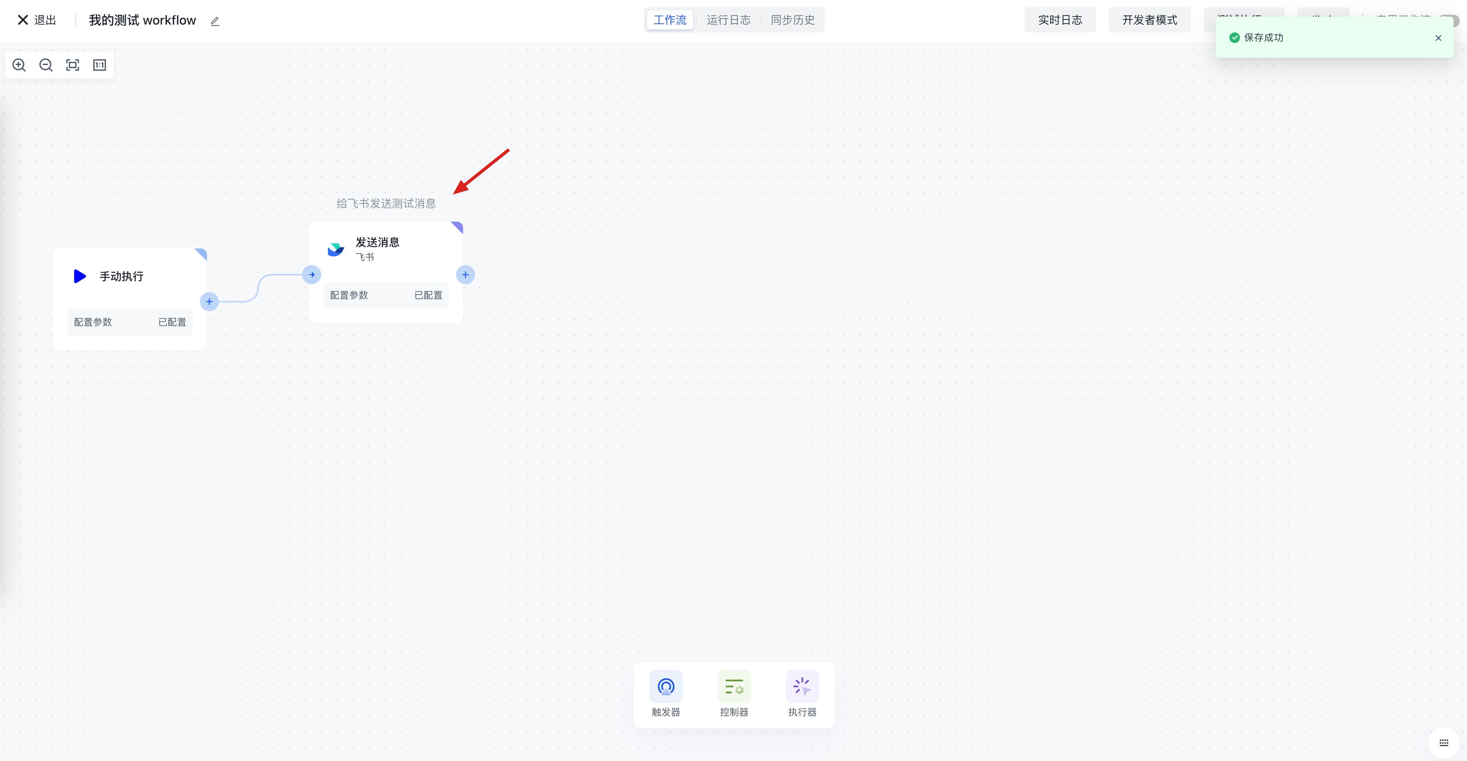
Task: Switch to 运行日志 tab
Action: pos(728,20)
